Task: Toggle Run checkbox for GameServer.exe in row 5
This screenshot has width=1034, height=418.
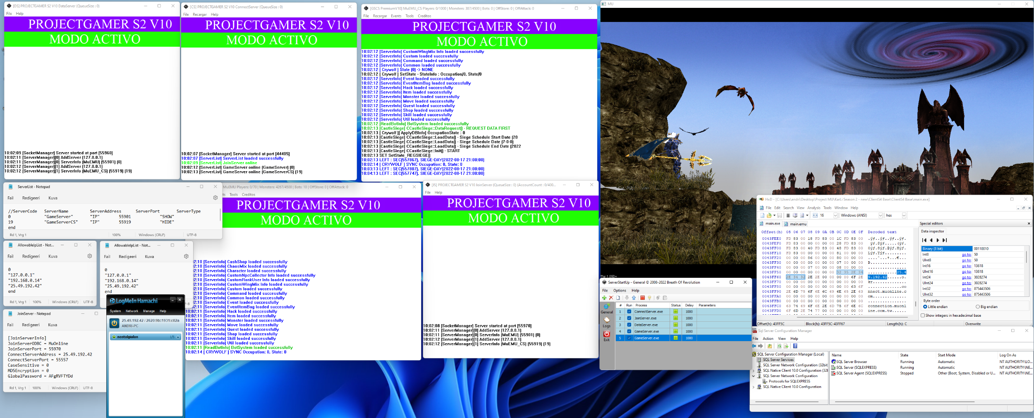Action: click(629, 338)
